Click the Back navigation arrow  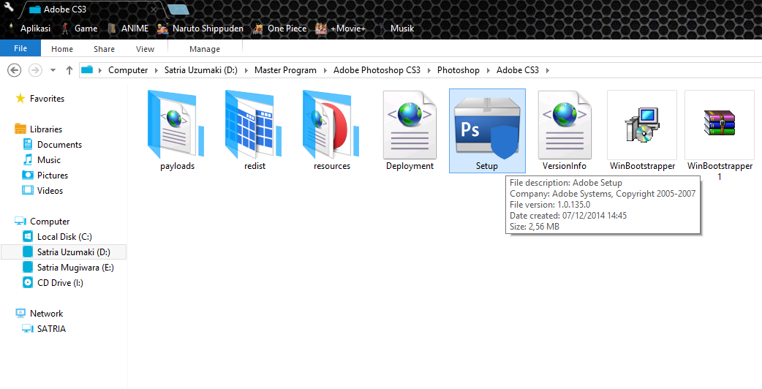pyautogui.click(x=14, y=70)
